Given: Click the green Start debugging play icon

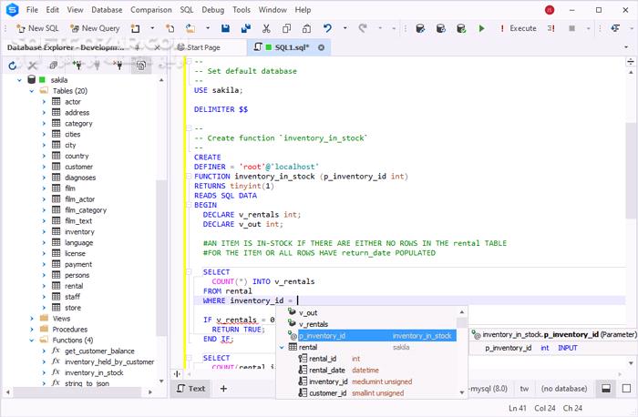Looking at the screenshot, I should tap(482, 28).
